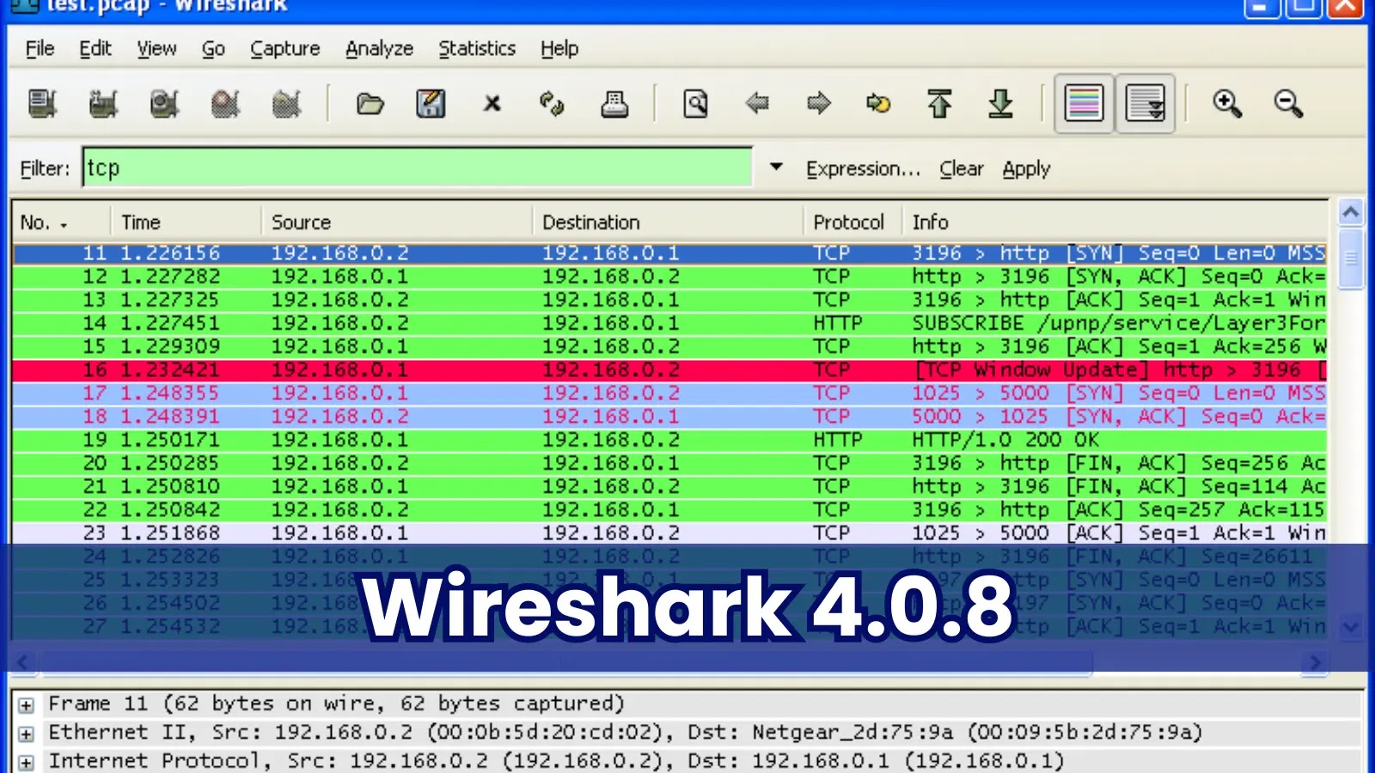Select packet 17 from port 1025 SYN
This screenshot has height=773, width=1375.
pos(670,393)
